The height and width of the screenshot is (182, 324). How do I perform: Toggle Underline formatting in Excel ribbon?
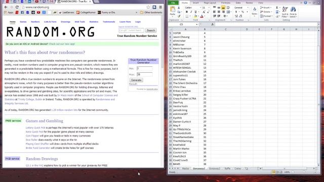(x=195, y=12)
